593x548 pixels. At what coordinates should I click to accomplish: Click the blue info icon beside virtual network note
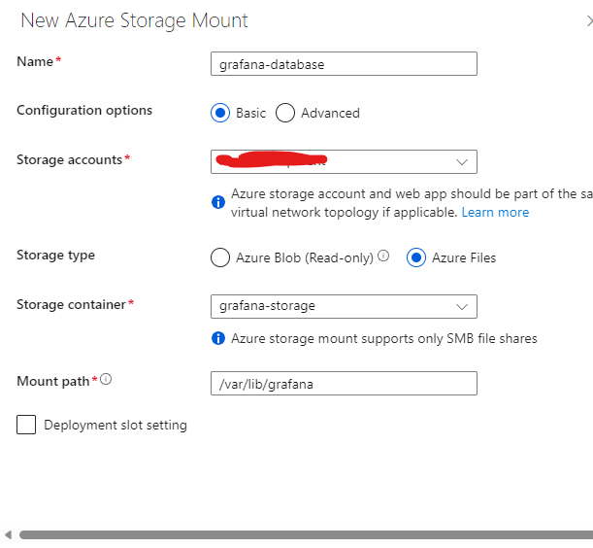click(x=218, y=202)
